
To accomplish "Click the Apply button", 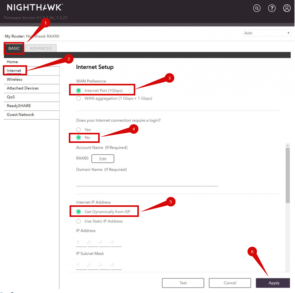I will pyautogui.click(x=273, y=283).
